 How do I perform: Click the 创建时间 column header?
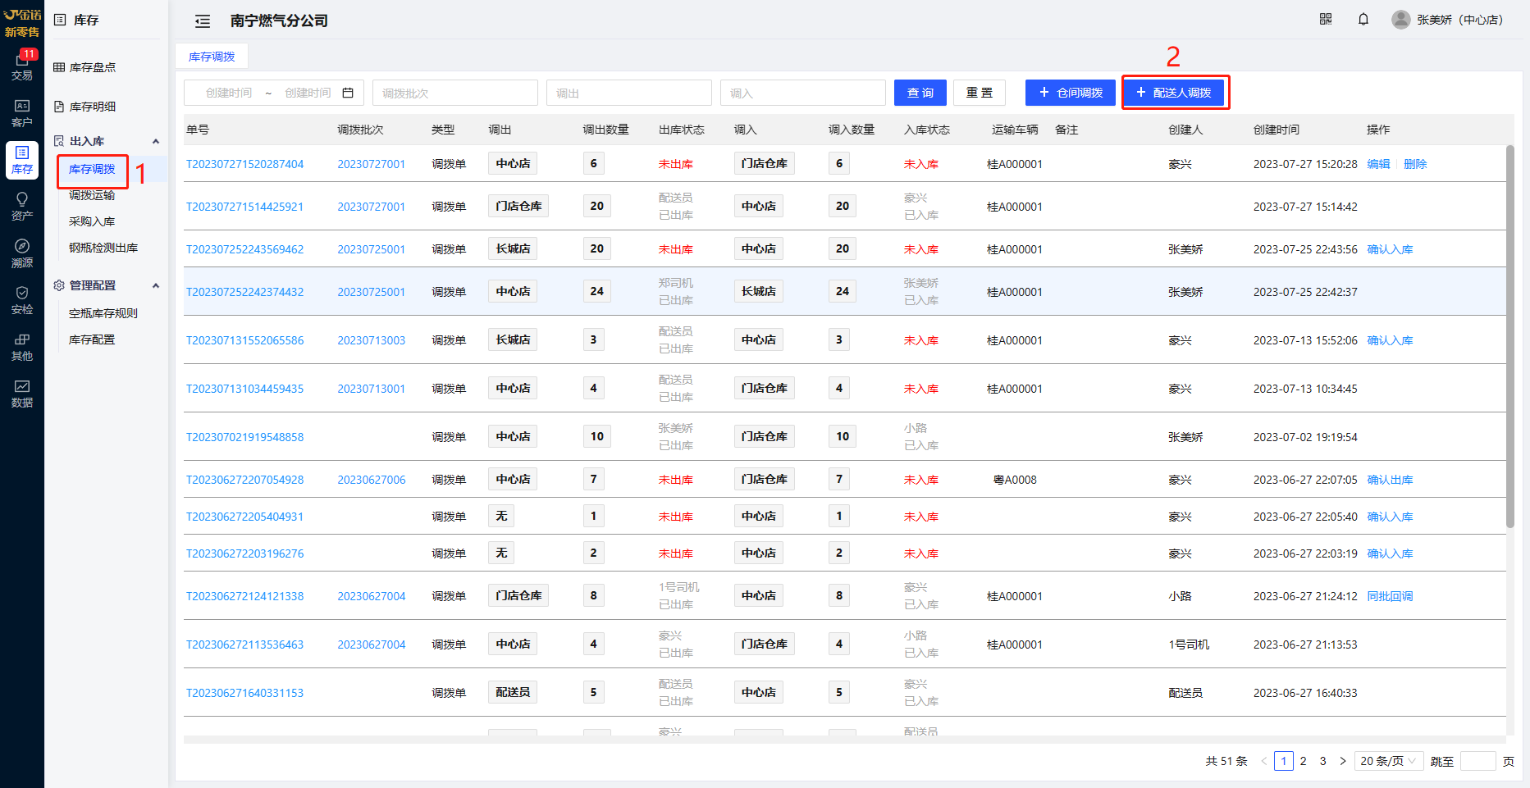(x=1276, y=130)
